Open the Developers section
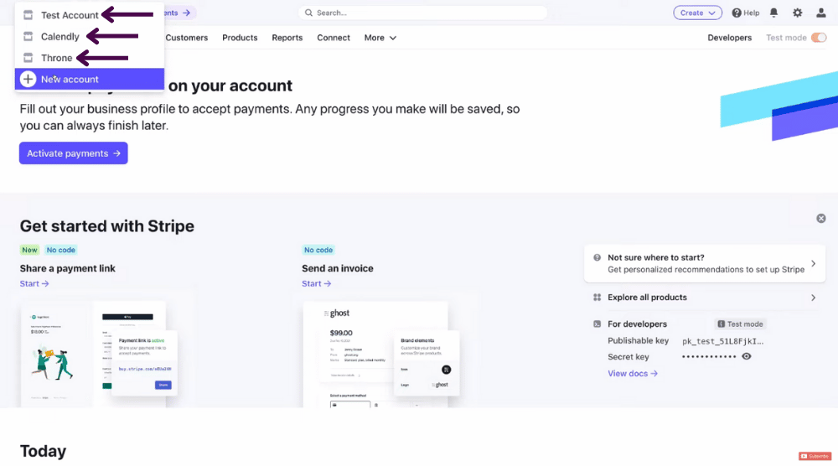 click(730, 38)
